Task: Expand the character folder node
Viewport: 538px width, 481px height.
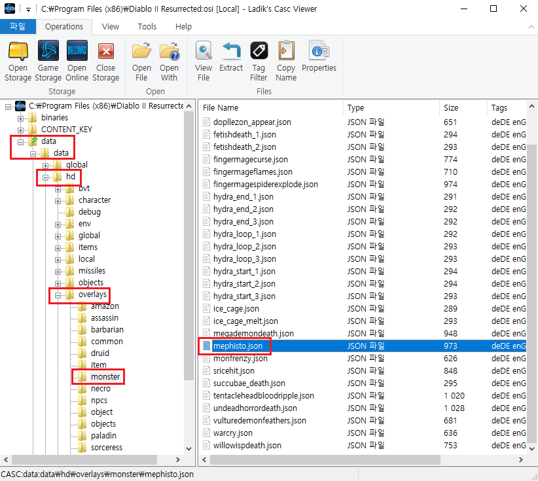Action: point(58,201)
